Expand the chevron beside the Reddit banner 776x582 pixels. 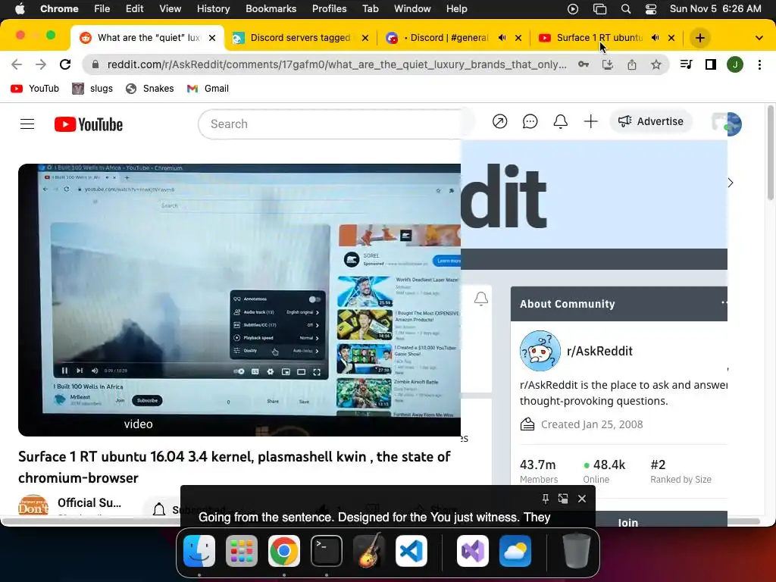click(731, 183)
